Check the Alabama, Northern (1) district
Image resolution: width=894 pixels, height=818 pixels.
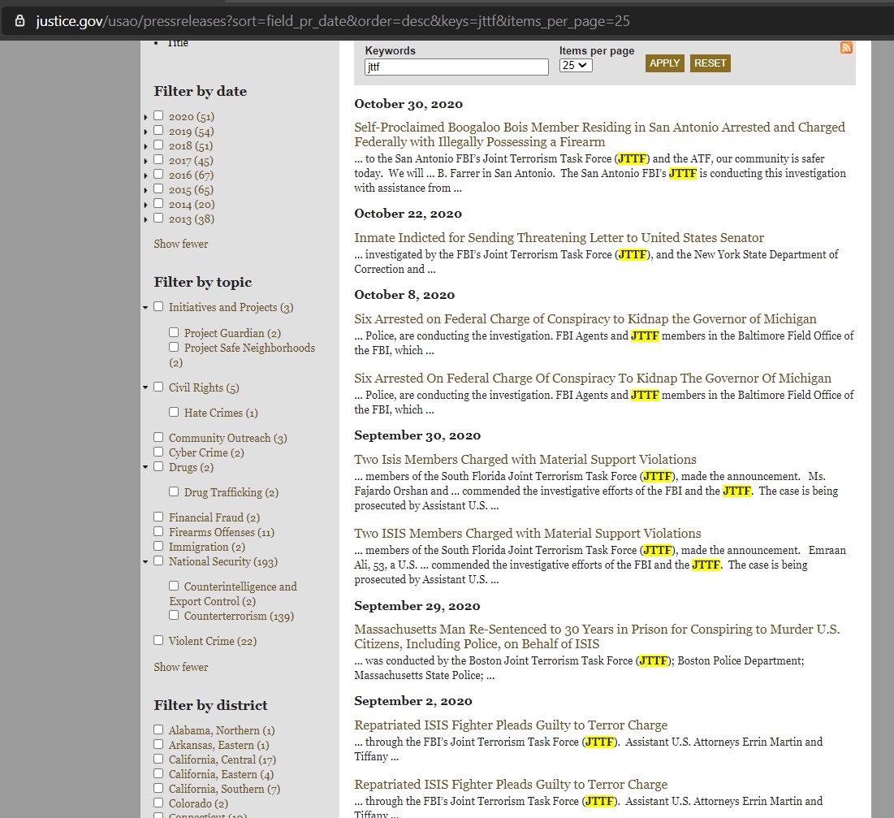pyautogui.click(x=158, y=729)
